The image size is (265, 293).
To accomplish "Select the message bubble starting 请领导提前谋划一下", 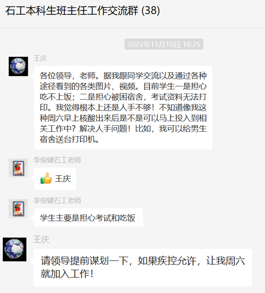I will (x=143, y=268).
